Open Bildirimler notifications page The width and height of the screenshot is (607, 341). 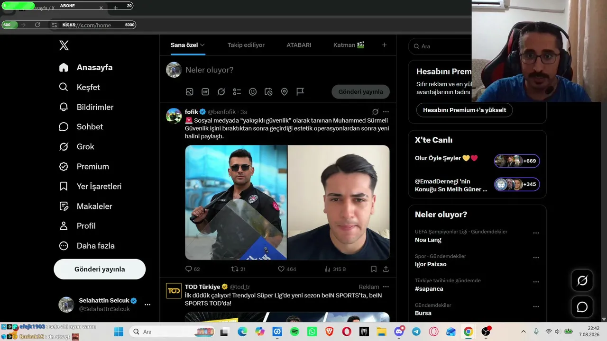pyautogui.click(x=86, y=107)
